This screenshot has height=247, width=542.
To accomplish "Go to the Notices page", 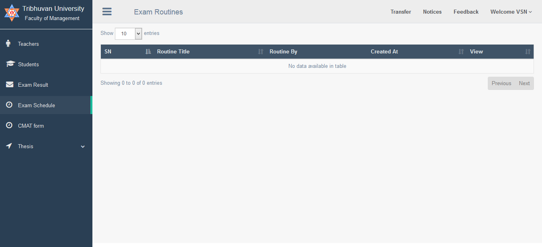I will click(432, 12).
